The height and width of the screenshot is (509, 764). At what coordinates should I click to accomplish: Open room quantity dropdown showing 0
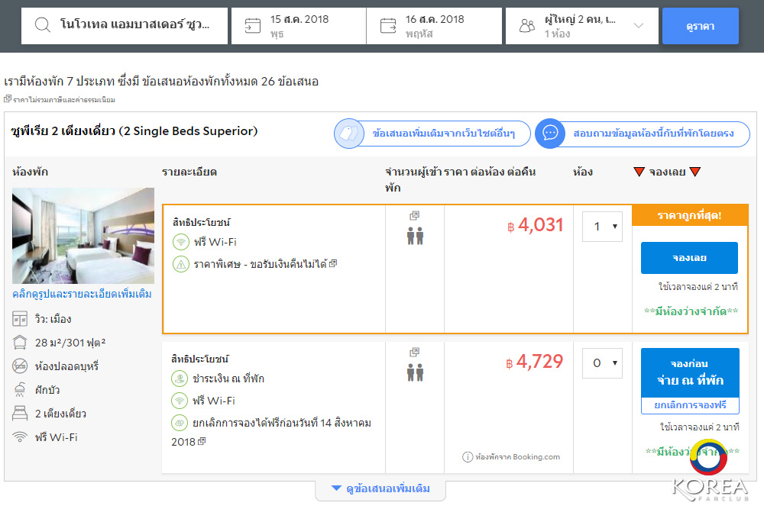click(x=602, y=363)
